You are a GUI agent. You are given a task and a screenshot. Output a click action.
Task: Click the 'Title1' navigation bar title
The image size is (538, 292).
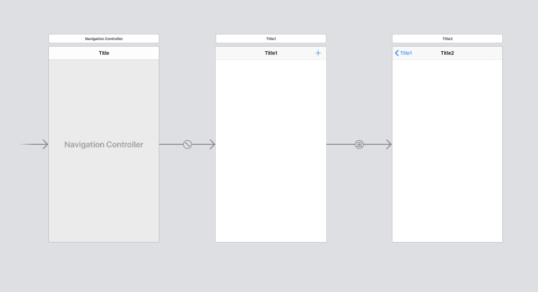pos(270,53)
